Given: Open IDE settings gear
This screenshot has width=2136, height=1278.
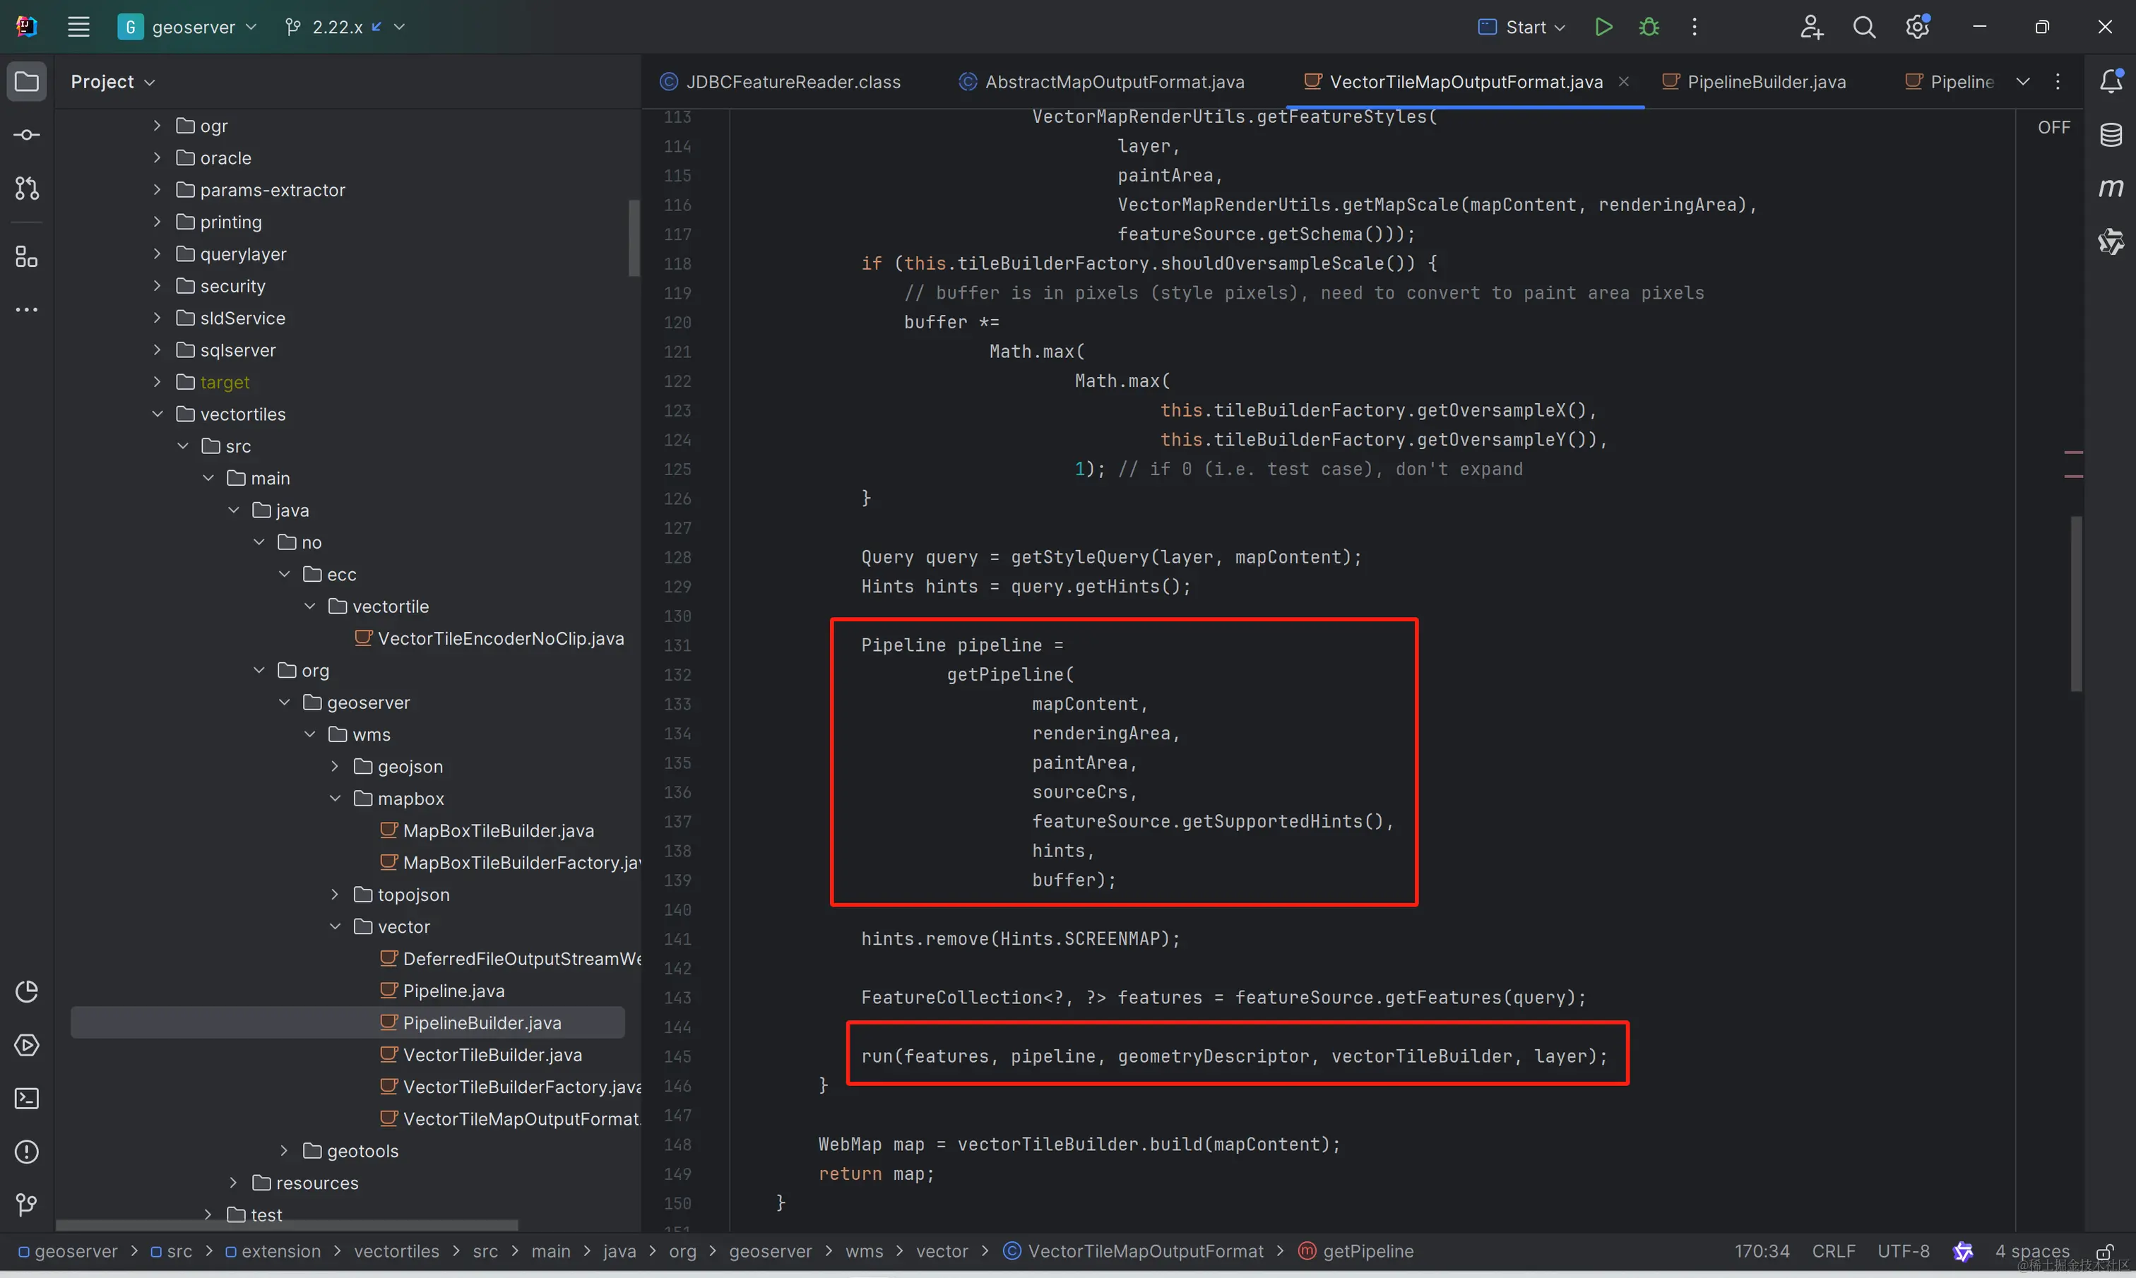Looking at the screenshot, I should tap(1917, 27).
